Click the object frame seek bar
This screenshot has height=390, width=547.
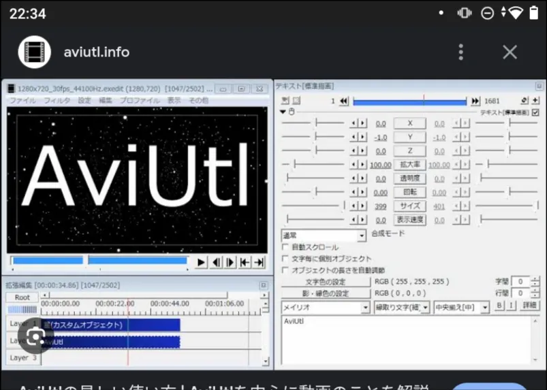[410, 101]
